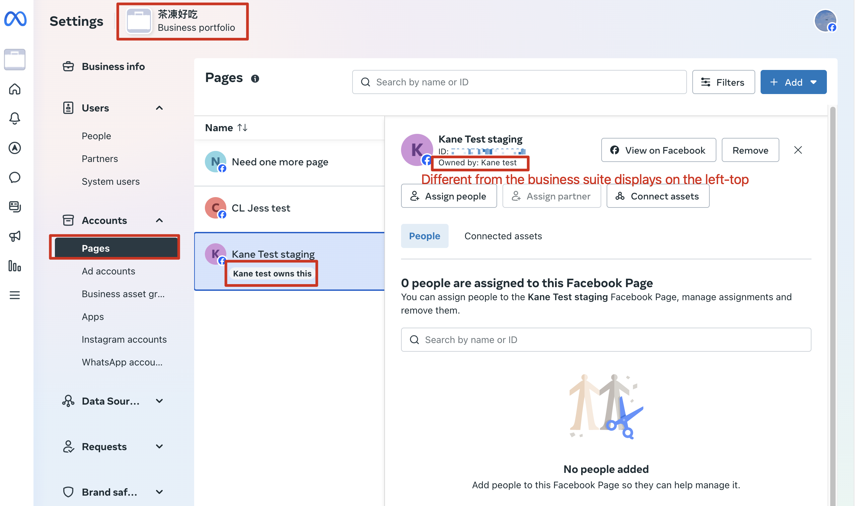Click the people search field in detail panel

(606, 340)
